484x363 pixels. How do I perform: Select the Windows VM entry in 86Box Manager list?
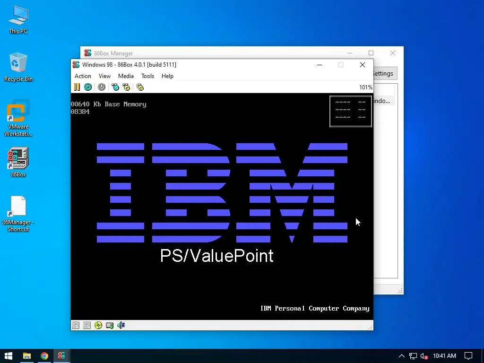coord(384,101)
